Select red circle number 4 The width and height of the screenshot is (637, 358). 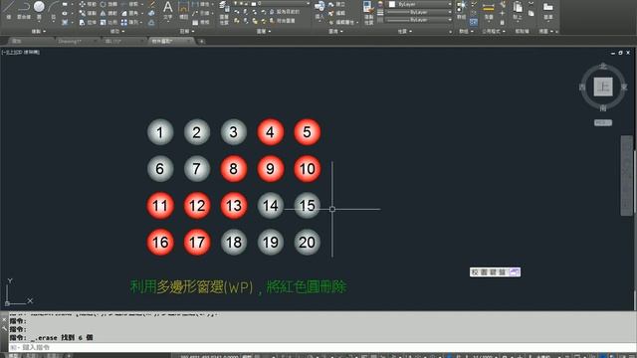click(270, 132)
